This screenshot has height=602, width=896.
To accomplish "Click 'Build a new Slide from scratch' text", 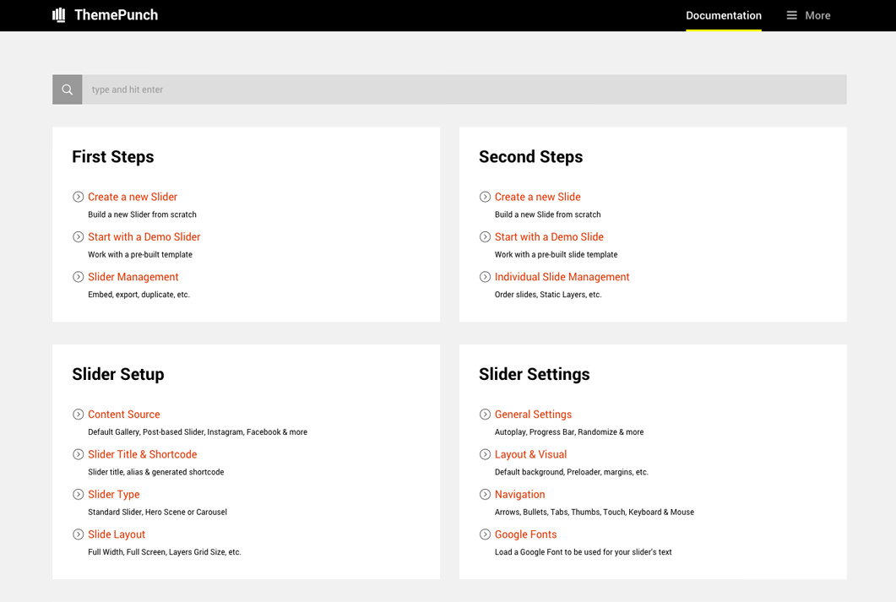I will tap(548, 214).
